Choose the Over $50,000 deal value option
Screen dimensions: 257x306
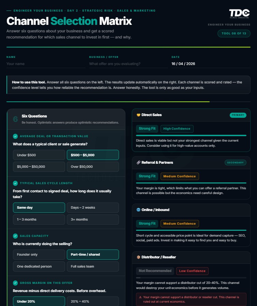[x=93, y=167]
